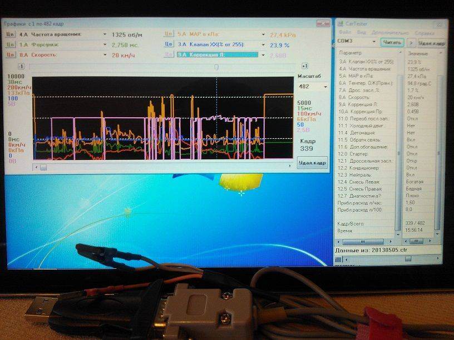This screenshot has width=454, height=340.
Task: Click the frame position slider handle
Action: tap(216, 67)
